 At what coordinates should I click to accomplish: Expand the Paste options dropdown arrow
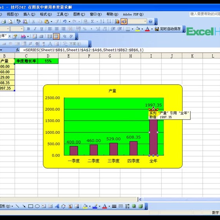(x=51, y=22)
